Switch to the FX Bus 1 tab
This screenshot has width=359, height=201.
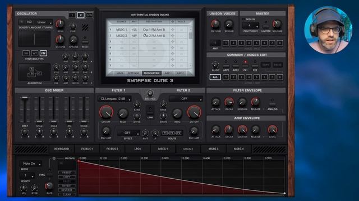click(87, 149)
